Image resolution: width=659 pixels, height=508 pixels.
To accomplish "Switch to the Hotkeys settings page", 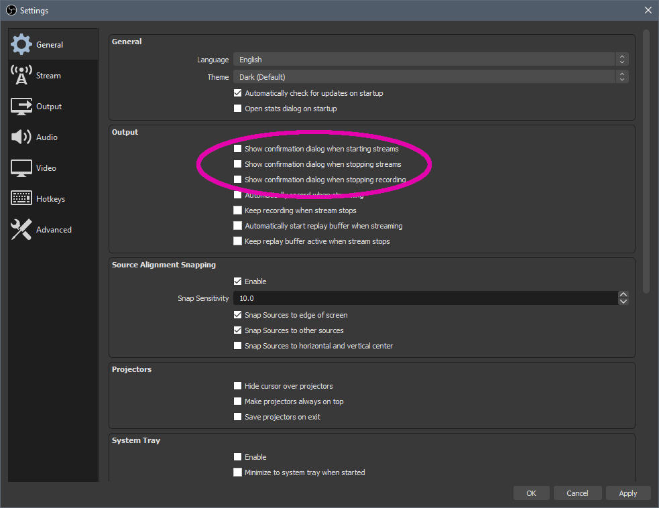I will click(50, 198).
